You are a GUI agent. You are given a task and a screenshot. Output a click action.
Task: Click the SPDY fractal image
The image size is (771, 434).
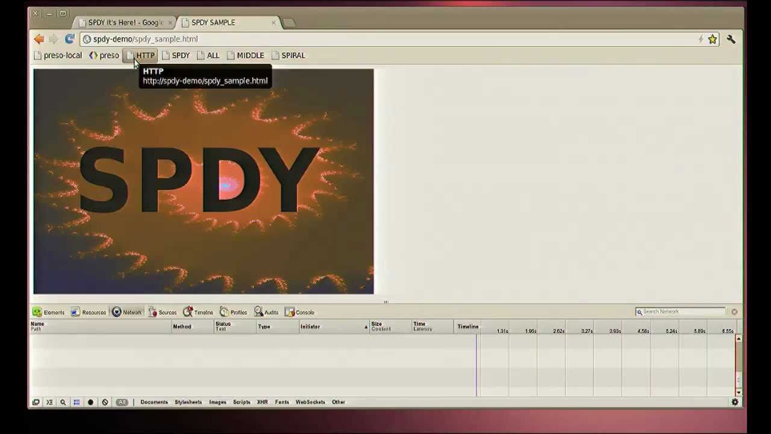coord(204,181)
